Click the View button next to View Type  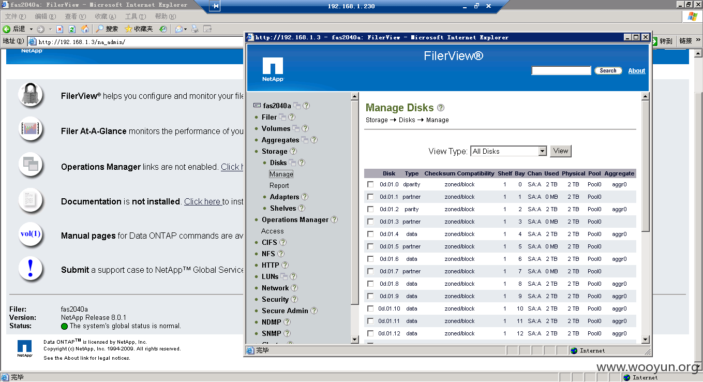[561, 151]
